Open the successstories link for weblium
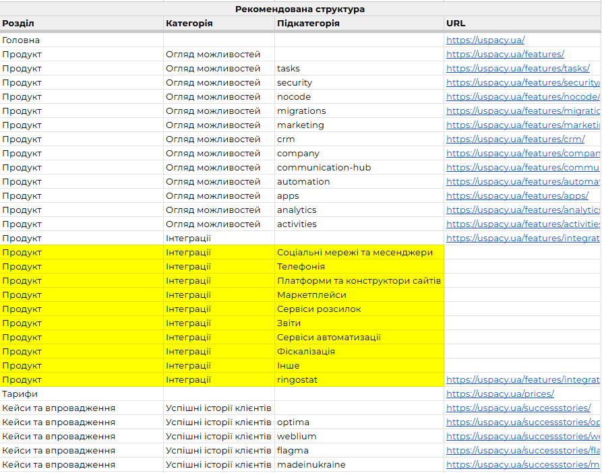The width and height of the screenshot is (602, 473). coord(522,437)
